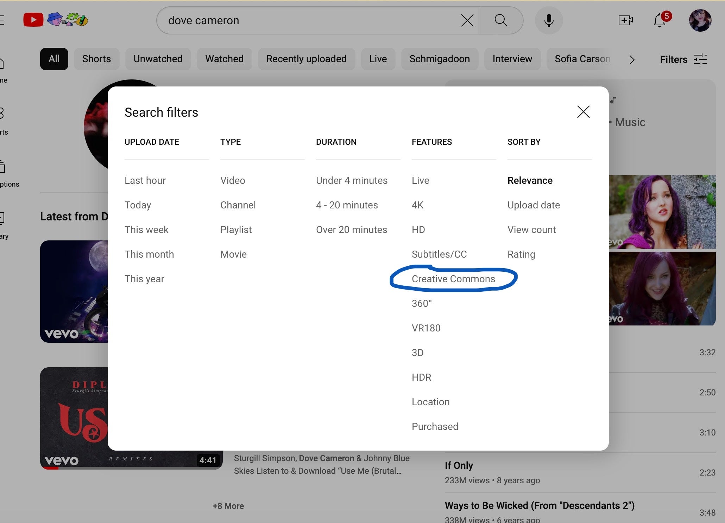The image size is (725, 523).
Task: Enable the 3D feature filter
Action: point(417,353)
